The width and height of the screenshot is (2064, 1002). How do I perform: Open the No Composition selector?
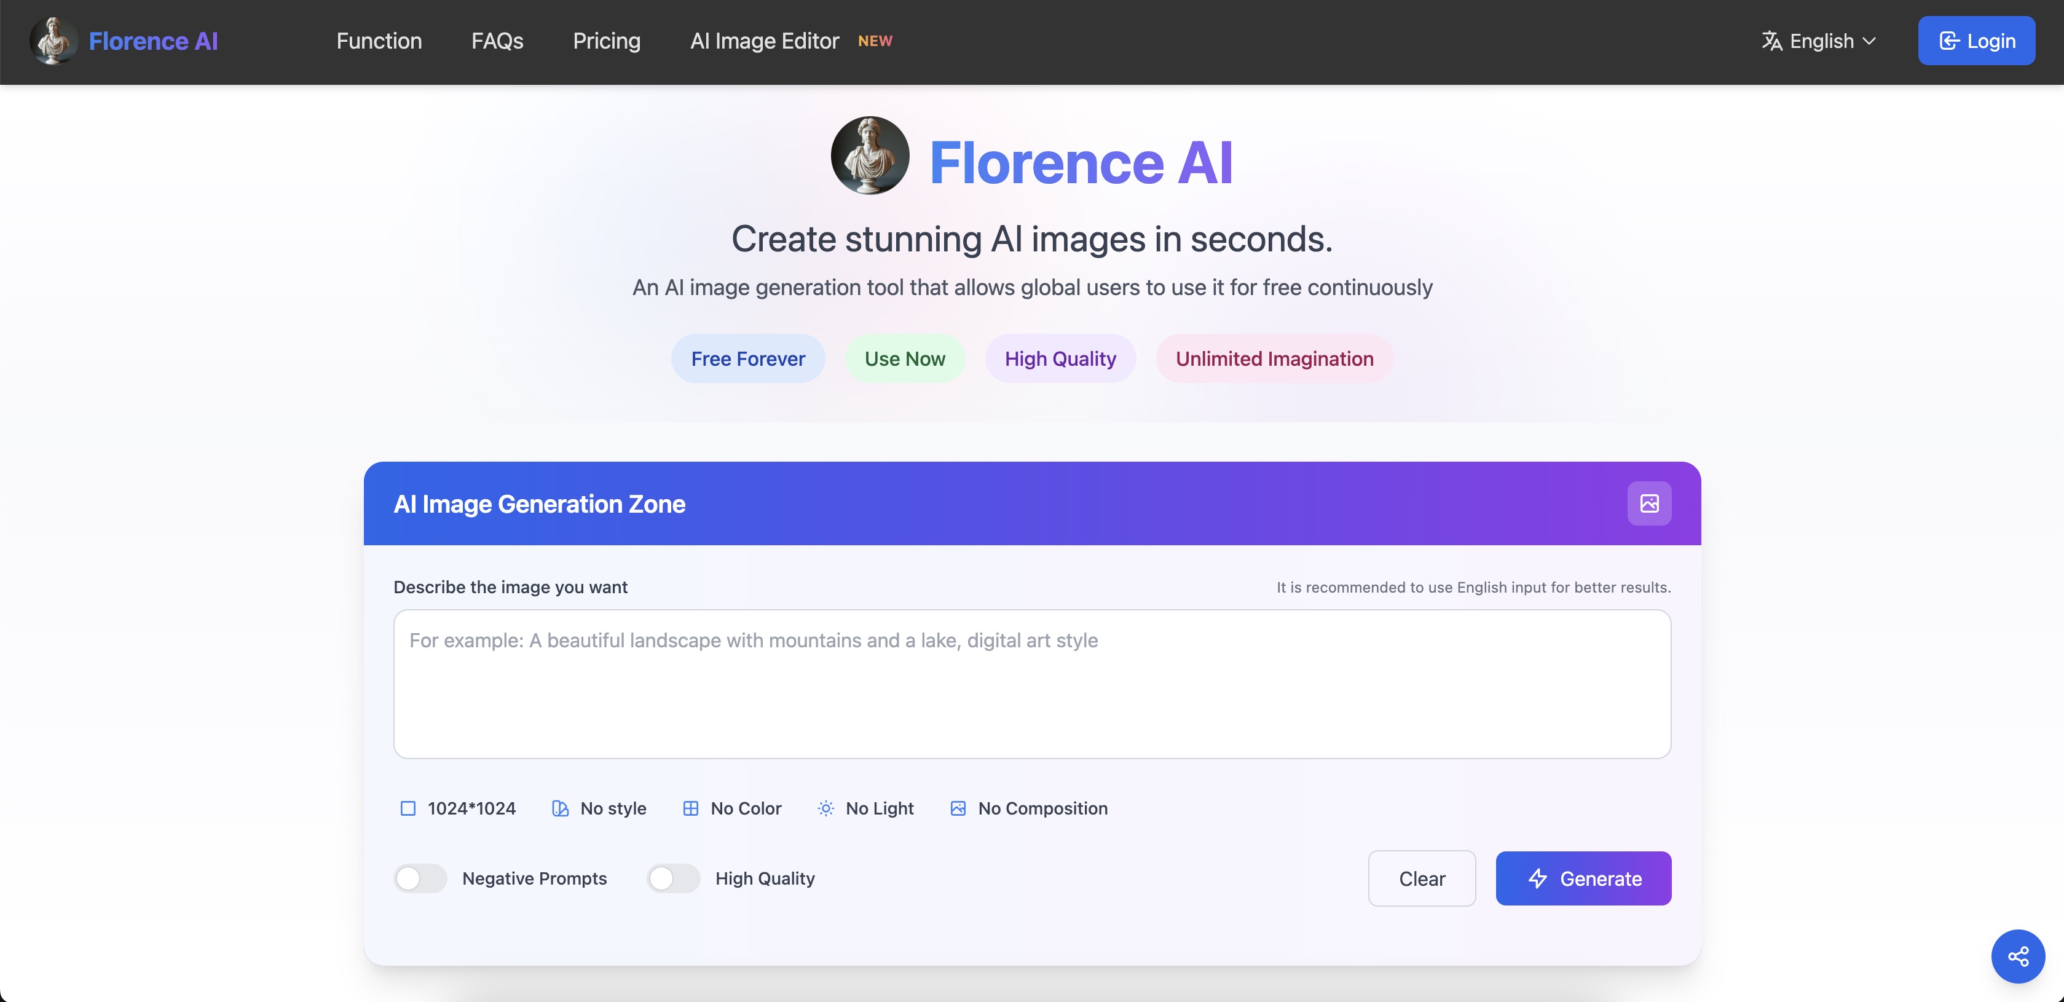click(x=1029, y=808)
